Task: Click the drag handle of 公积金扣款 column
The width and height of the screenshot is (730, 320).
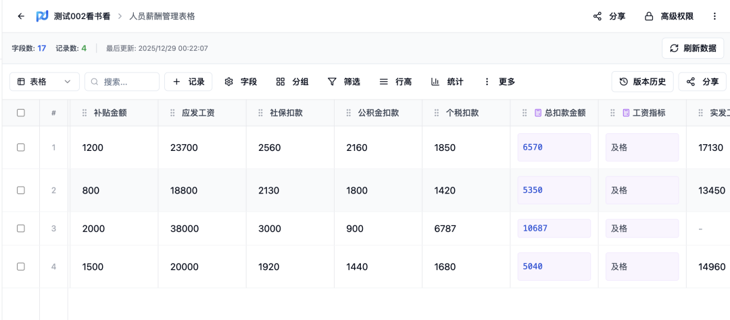Action: click(x=348, y=113)
